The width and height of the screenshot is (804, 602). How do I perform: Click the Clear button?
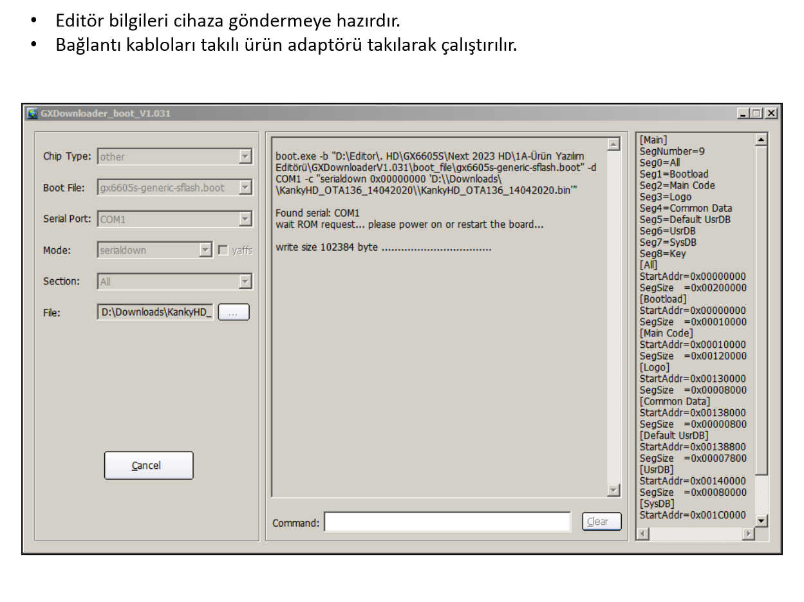pyautogui.click(x=602, y=522)
